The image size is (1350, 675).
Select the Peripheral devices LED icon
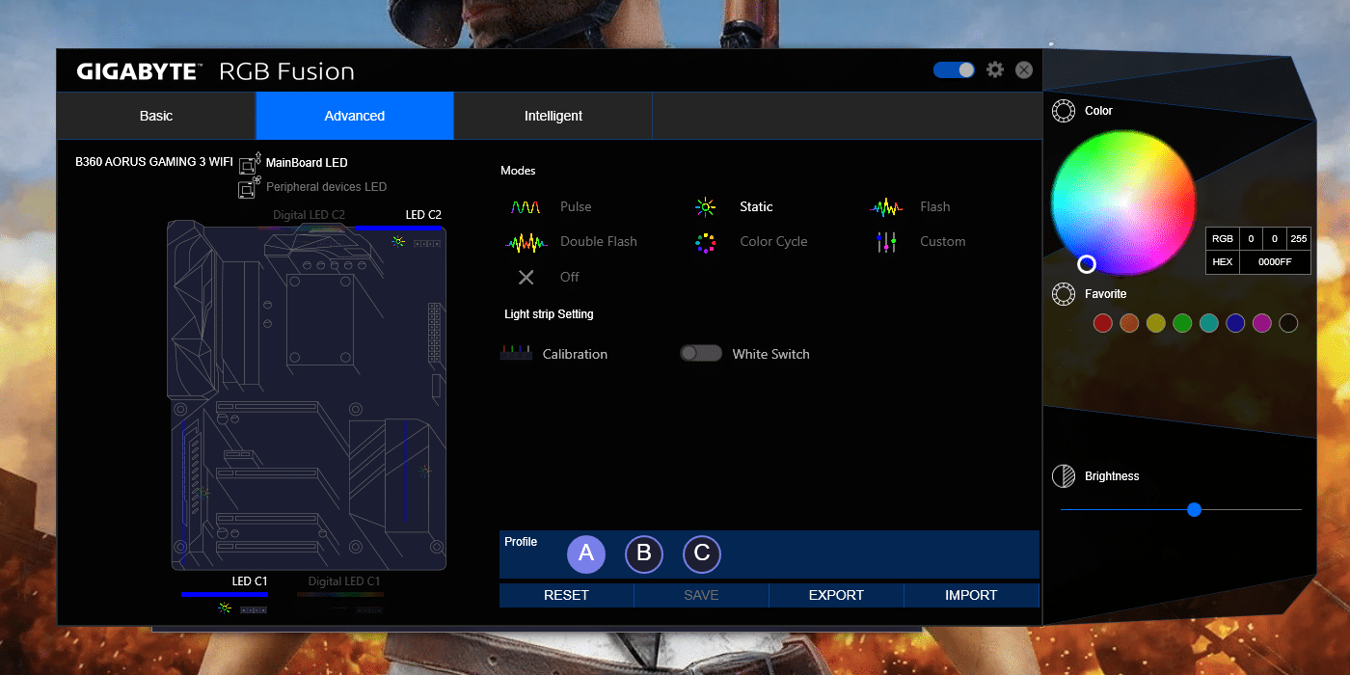point(249,186)
